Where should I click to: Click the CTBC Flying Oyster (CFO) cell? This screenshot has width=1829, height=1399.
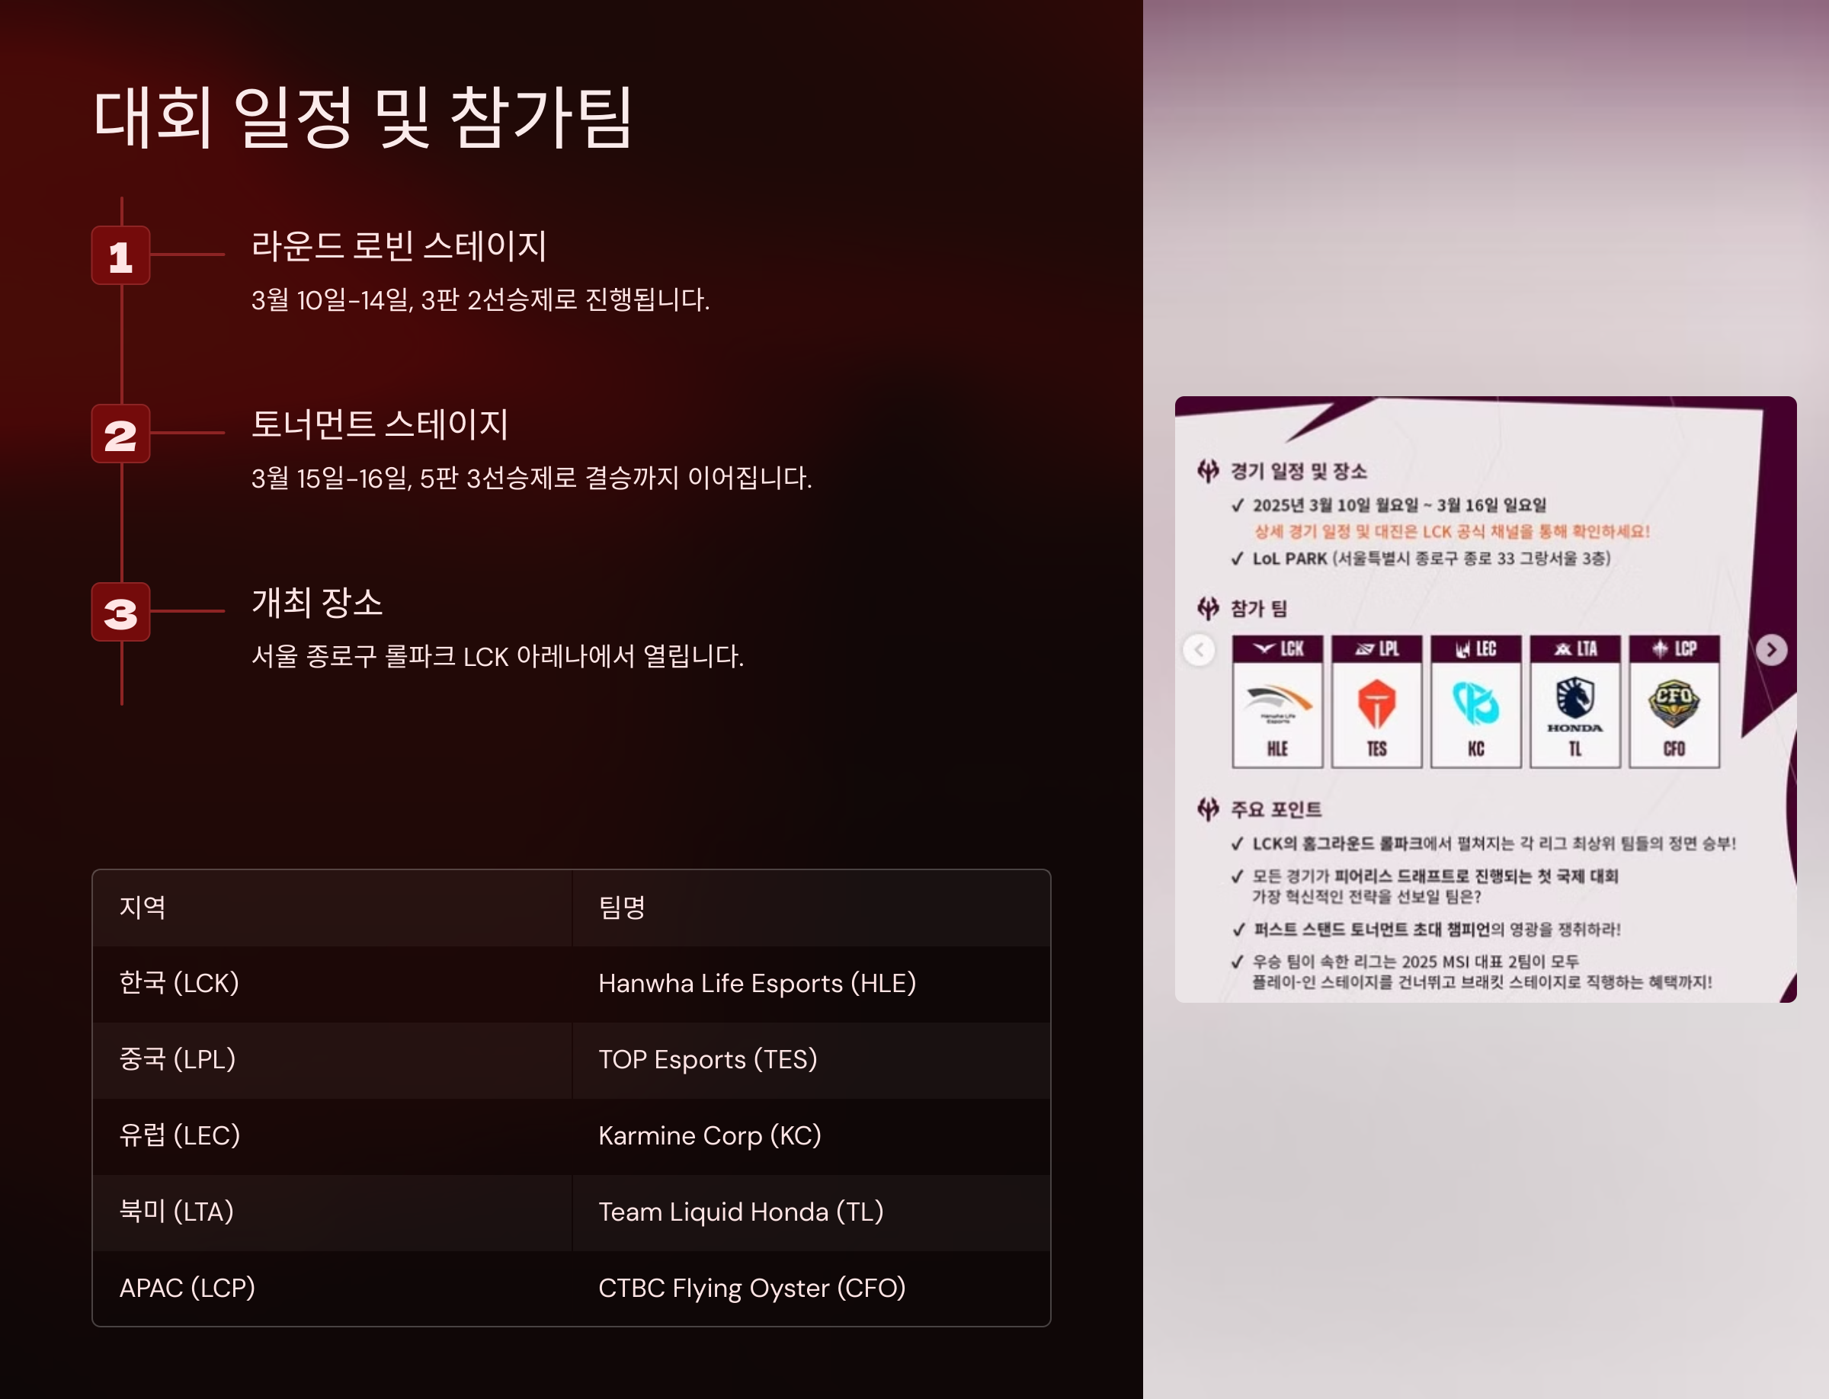pyautogui.click(x=751, y=1289)
